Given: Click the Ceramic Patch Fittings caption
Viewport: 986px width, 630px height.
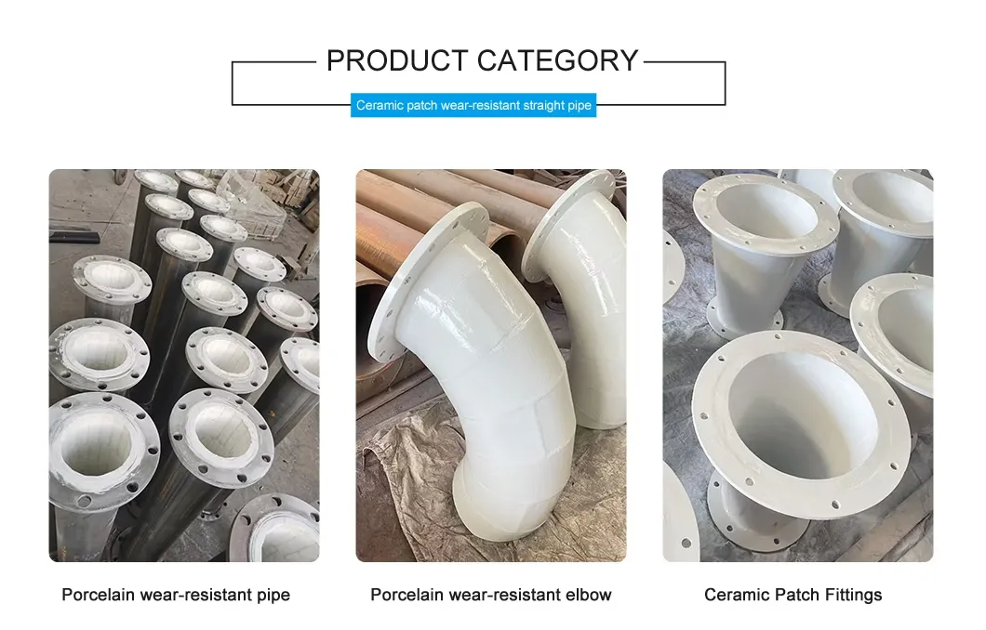Looking at the screenshot, I should coord(793,595).
